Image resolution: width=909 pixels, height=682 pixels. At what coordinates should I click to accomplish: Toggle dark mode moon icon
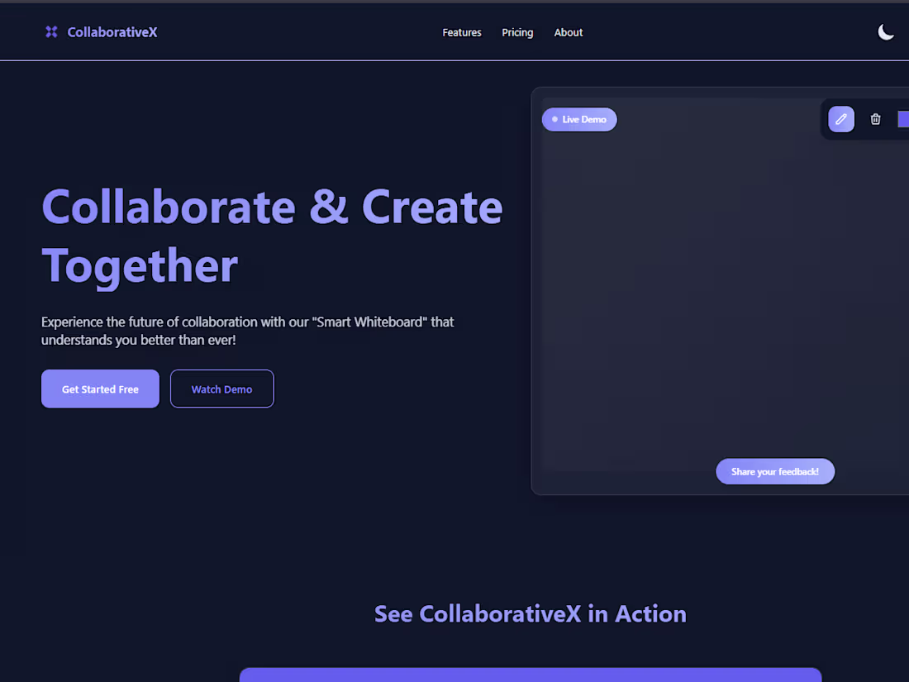(x=885, y=32)
